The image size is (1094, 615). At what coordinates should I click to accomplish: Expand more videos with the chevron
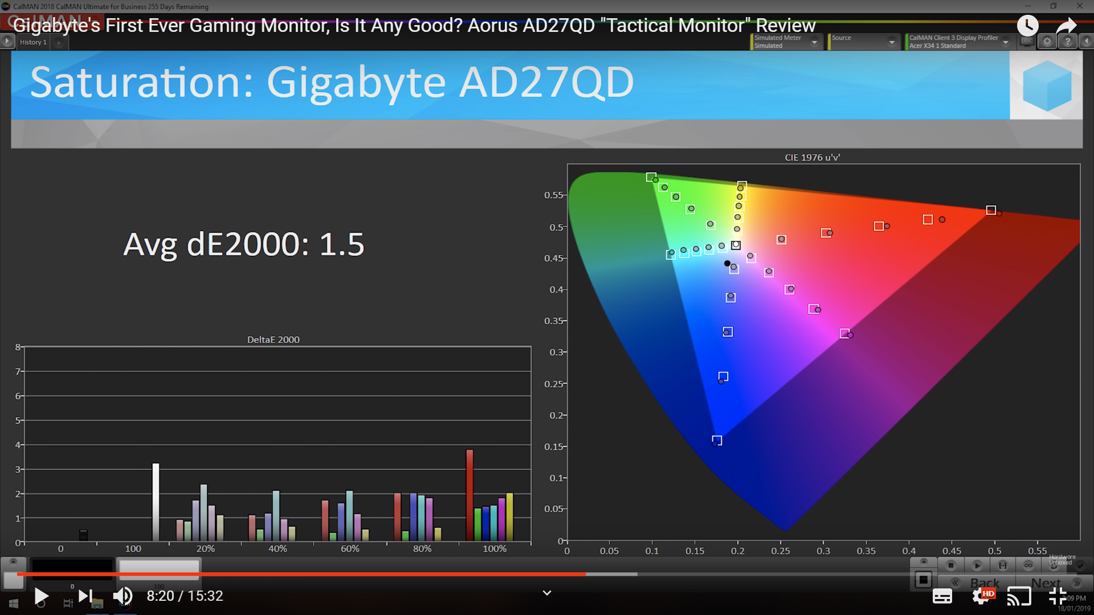[547, 593]
